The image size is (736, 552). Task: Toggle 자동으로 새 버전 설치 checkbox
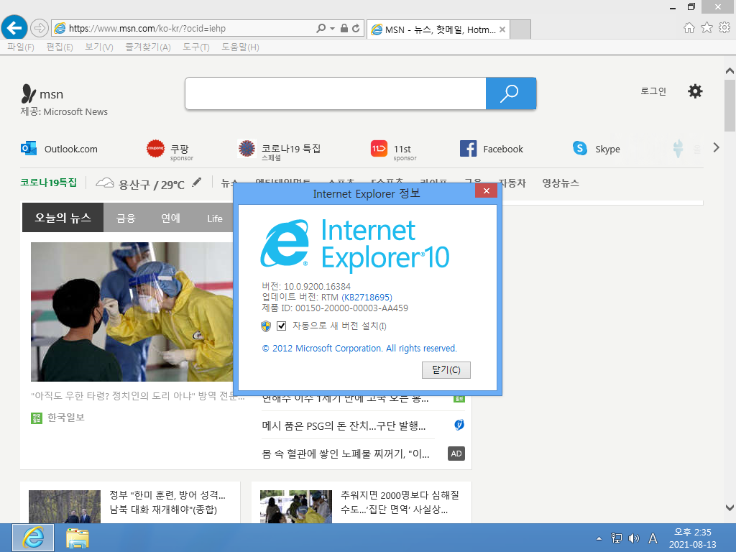[x=281, y=326]
